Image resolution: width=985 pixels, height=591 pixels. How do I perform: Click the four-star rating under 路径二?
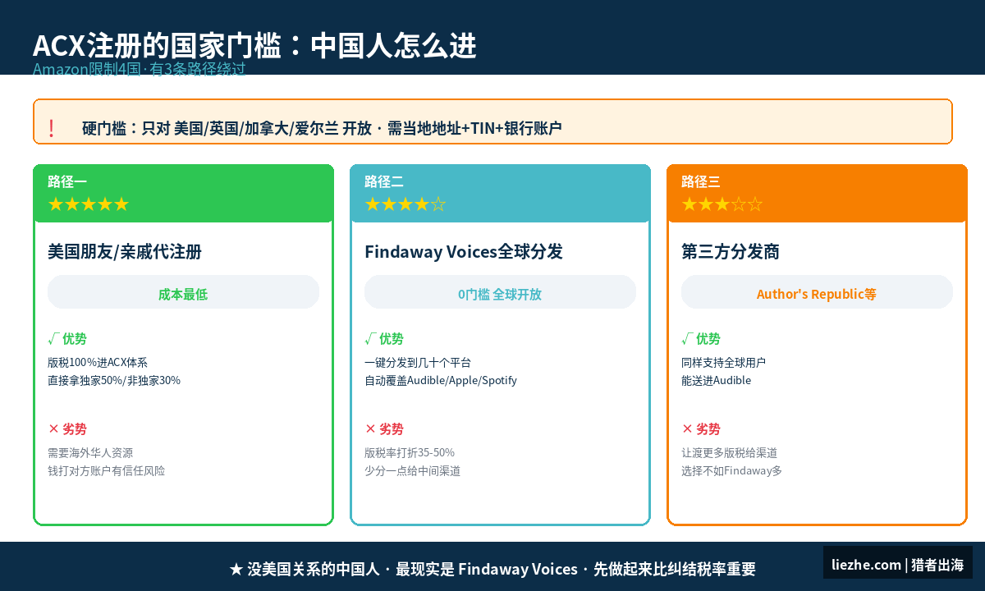click(405, 204)
